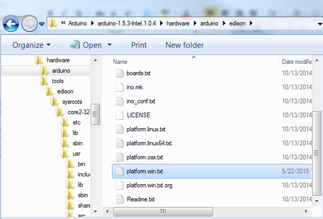
Task: Open the Organize menu
Action: 31,45
